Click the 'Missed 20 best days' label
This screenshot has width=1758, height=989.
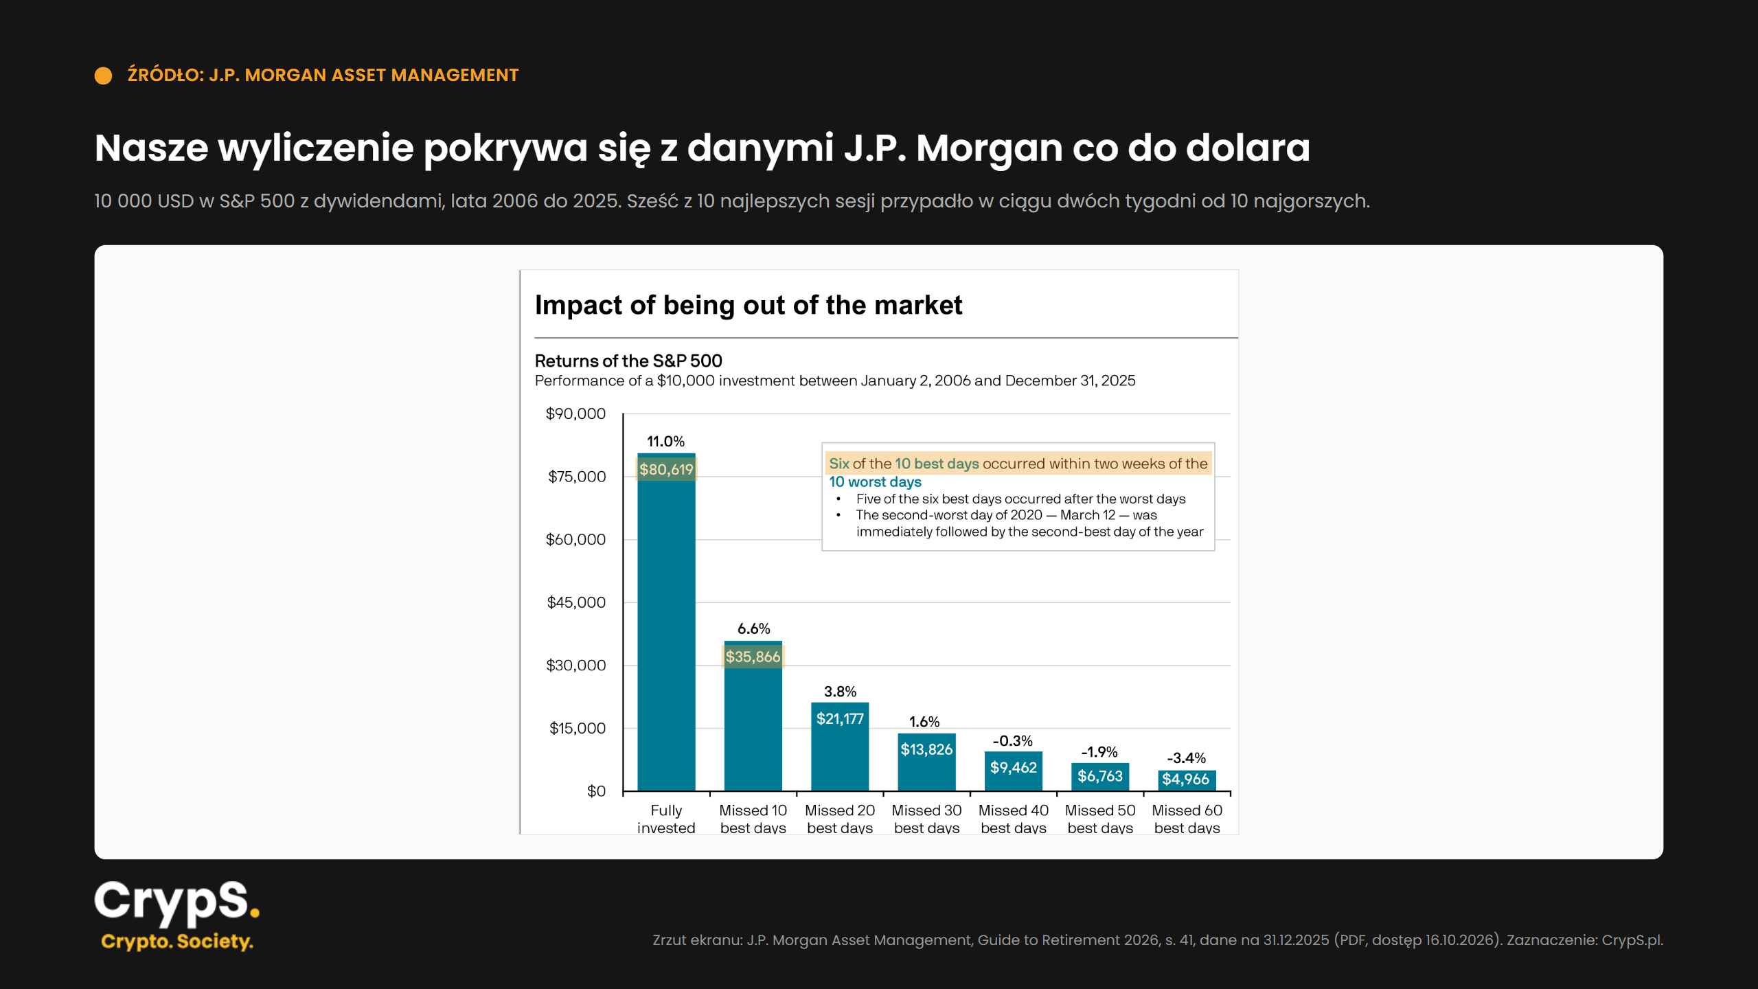[840, 819]
